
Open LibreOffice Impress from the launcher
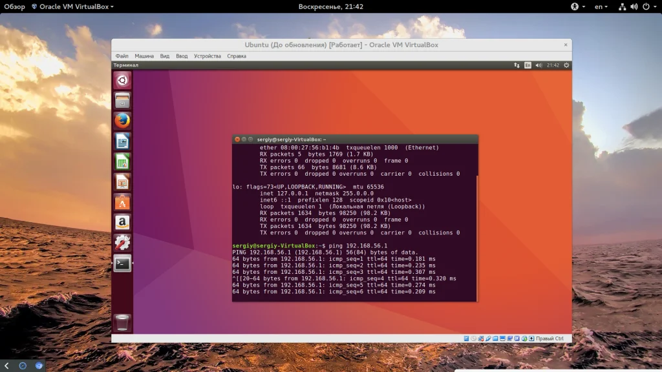click(x=122, y=181)
